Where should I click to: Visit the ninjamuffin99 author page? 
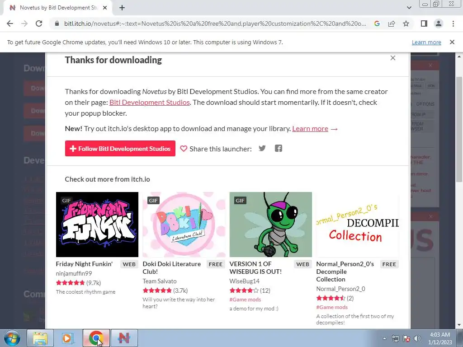(x=74, y=273)
